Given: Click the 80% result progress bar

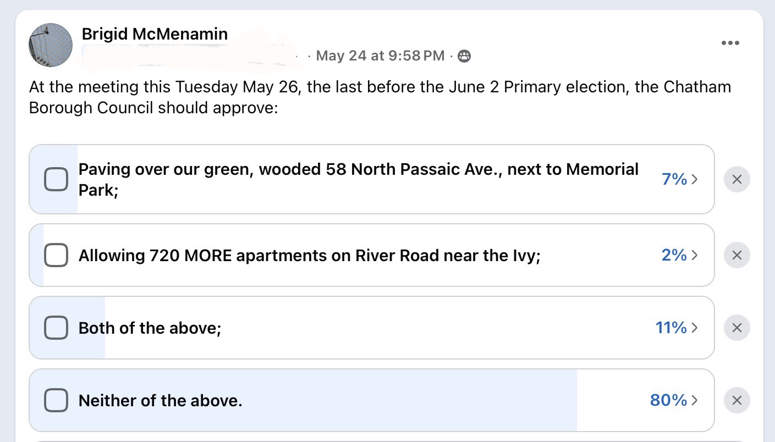Looking at the screenshot, I should tap(303, 400).
